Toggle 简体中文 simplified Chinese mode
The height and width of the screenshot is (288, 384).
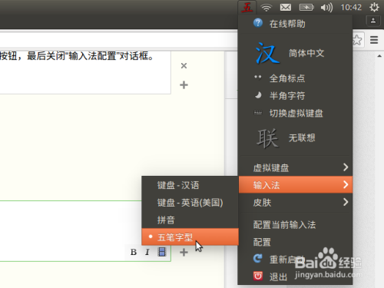coord(295,53)
